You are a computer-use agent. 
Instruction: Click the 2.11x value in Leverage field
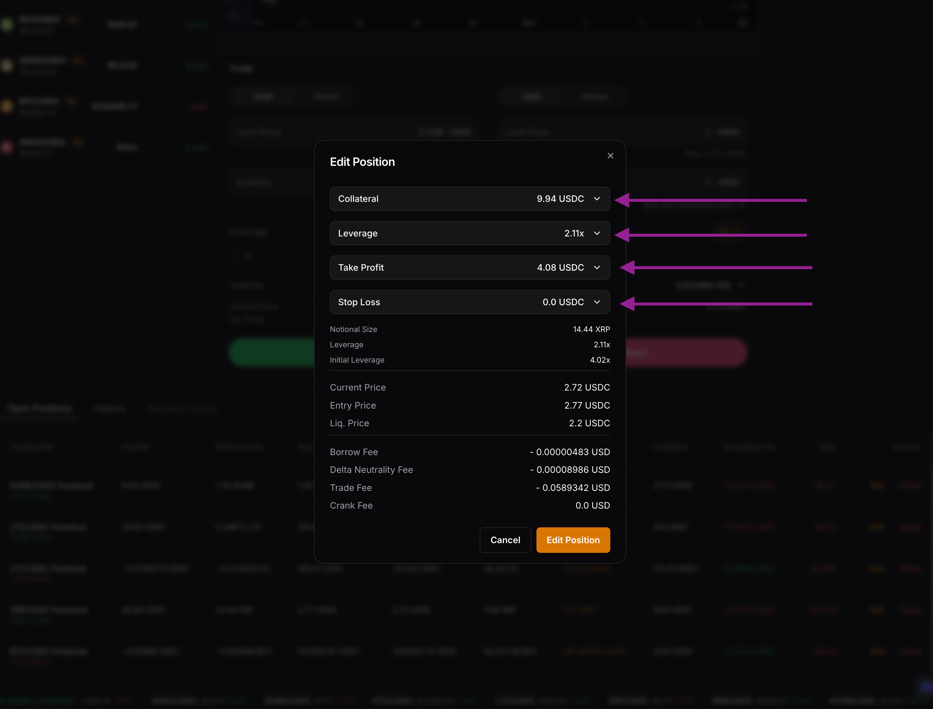coord(574,233)
